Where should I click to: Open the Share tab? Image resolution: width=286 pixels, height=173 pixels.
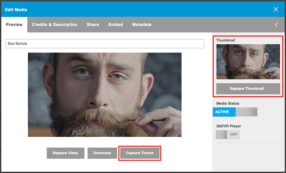[x=93, y=25]
